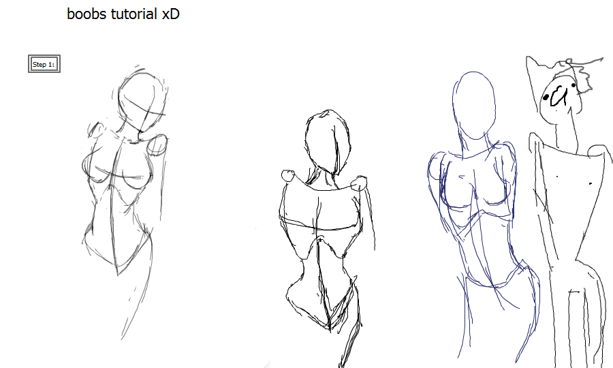Click the right shoulder circle of the first sketch
Image resolution: width=613 pixels, height=368 pixels.
tap(157, 144)
